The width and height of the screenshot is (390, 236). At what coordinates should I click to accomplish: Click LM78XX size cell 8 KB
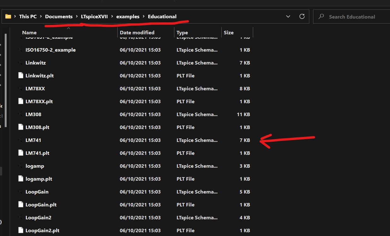click(x=245, y=88)
